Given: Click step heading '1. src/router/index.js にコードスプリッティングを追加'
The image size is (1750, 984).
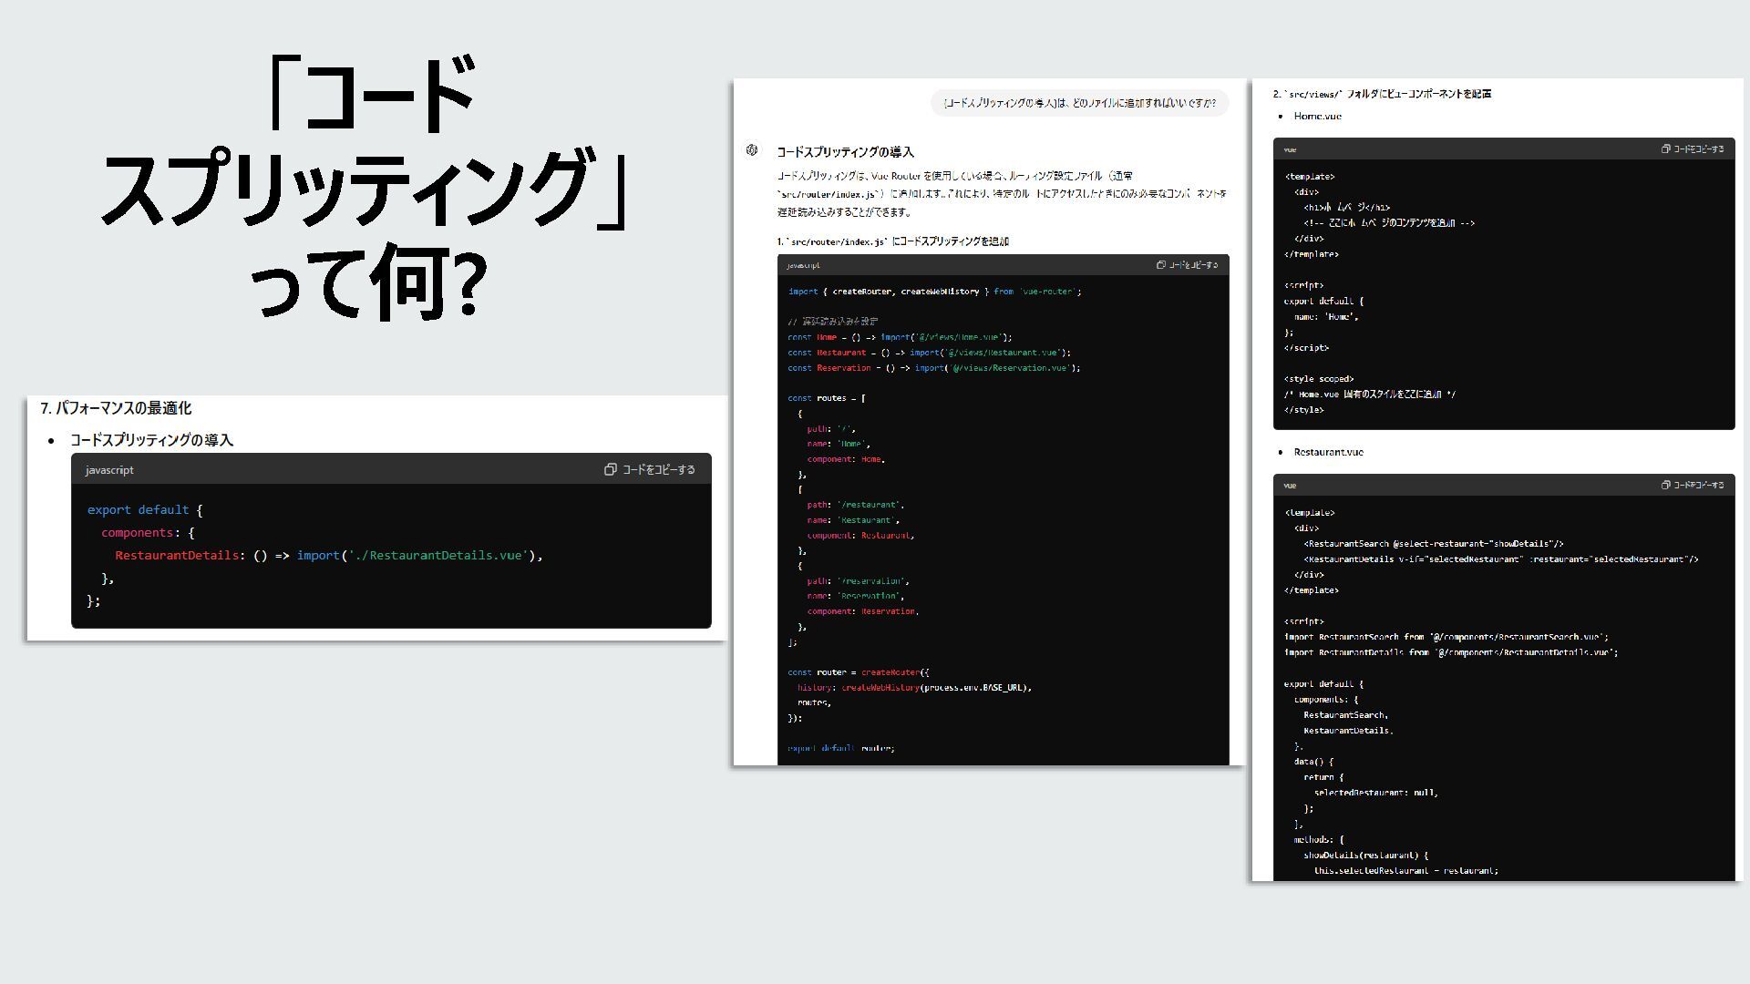Looking at the screenshot, I should point(892,241).
